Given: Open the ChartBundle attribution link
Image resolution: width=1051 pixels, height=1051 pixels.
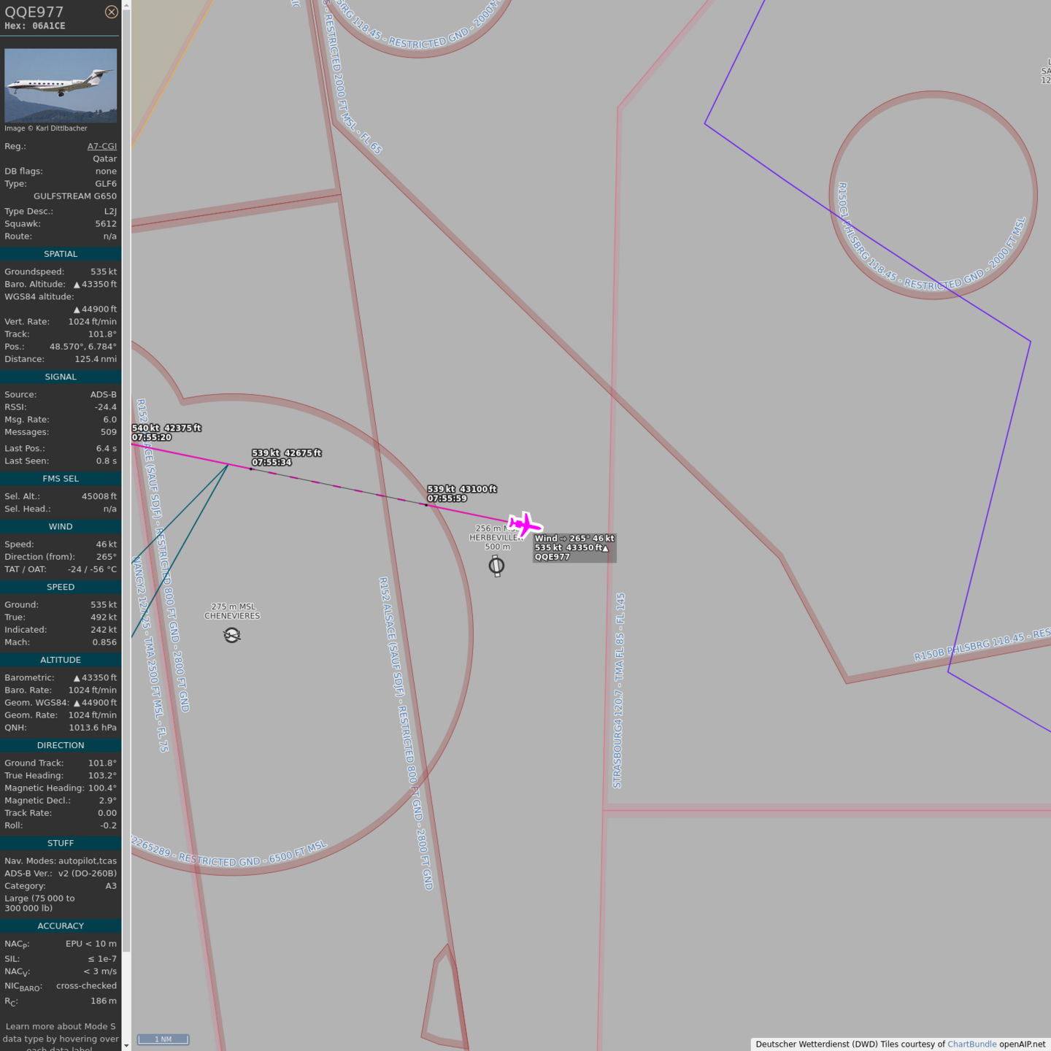Looking at the screenshot, I should 971,1044.
